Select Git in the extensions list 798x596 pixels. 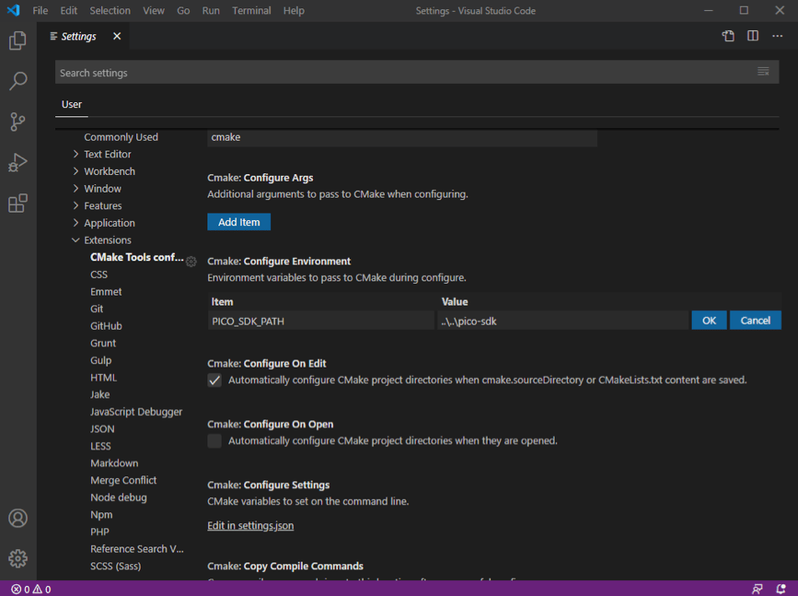click(x=97, y=309)
